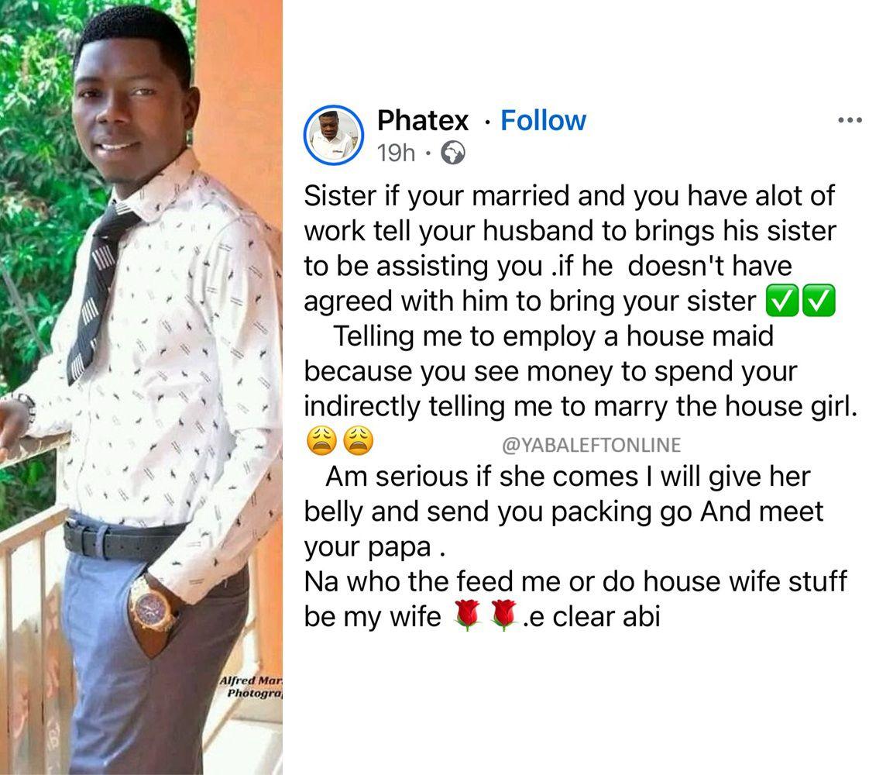Click the 19h post timestamp
The width and height of the screenshot is (893, 775).
click(396, 153)
